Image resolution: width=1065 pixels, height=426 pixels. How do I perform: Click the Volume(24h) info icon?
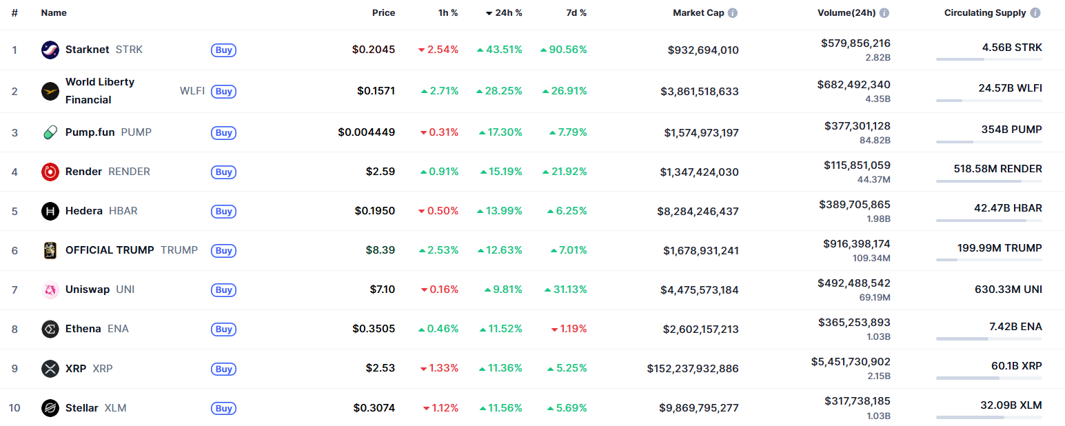coord(885,12)
